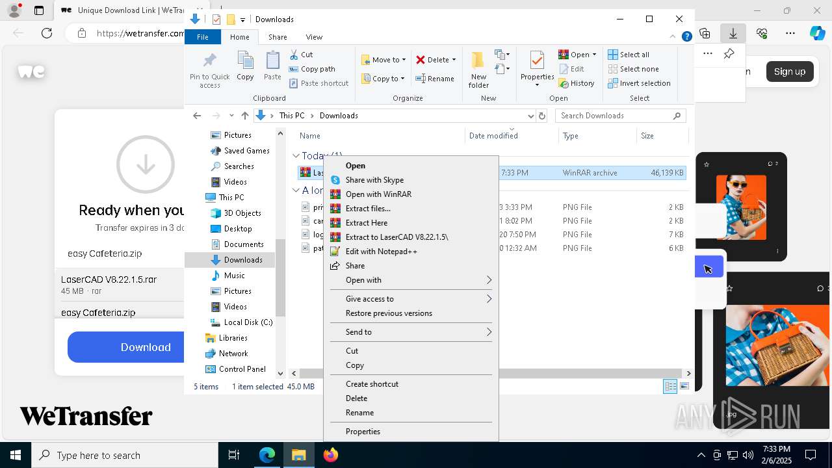
Task: Click Select none in ribbon
Action: 633,69
